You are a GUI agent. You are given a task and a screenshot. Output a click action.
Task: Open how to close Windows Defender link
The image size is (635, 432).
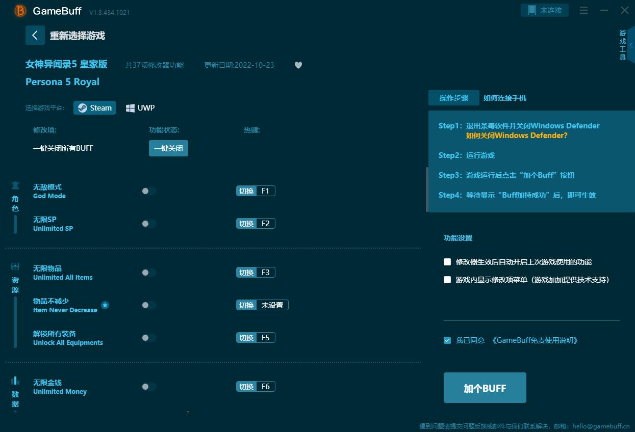point(517,136)
